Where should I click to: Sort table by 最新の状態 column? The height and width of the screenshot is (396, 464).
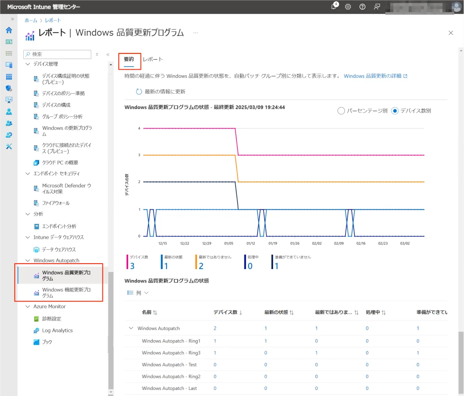tap(279, 312)
